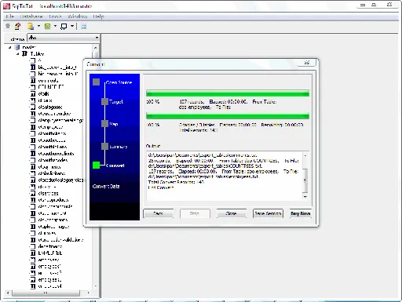
Task: Open dropdown arrow next to yellow database icon
Action: 38,26
